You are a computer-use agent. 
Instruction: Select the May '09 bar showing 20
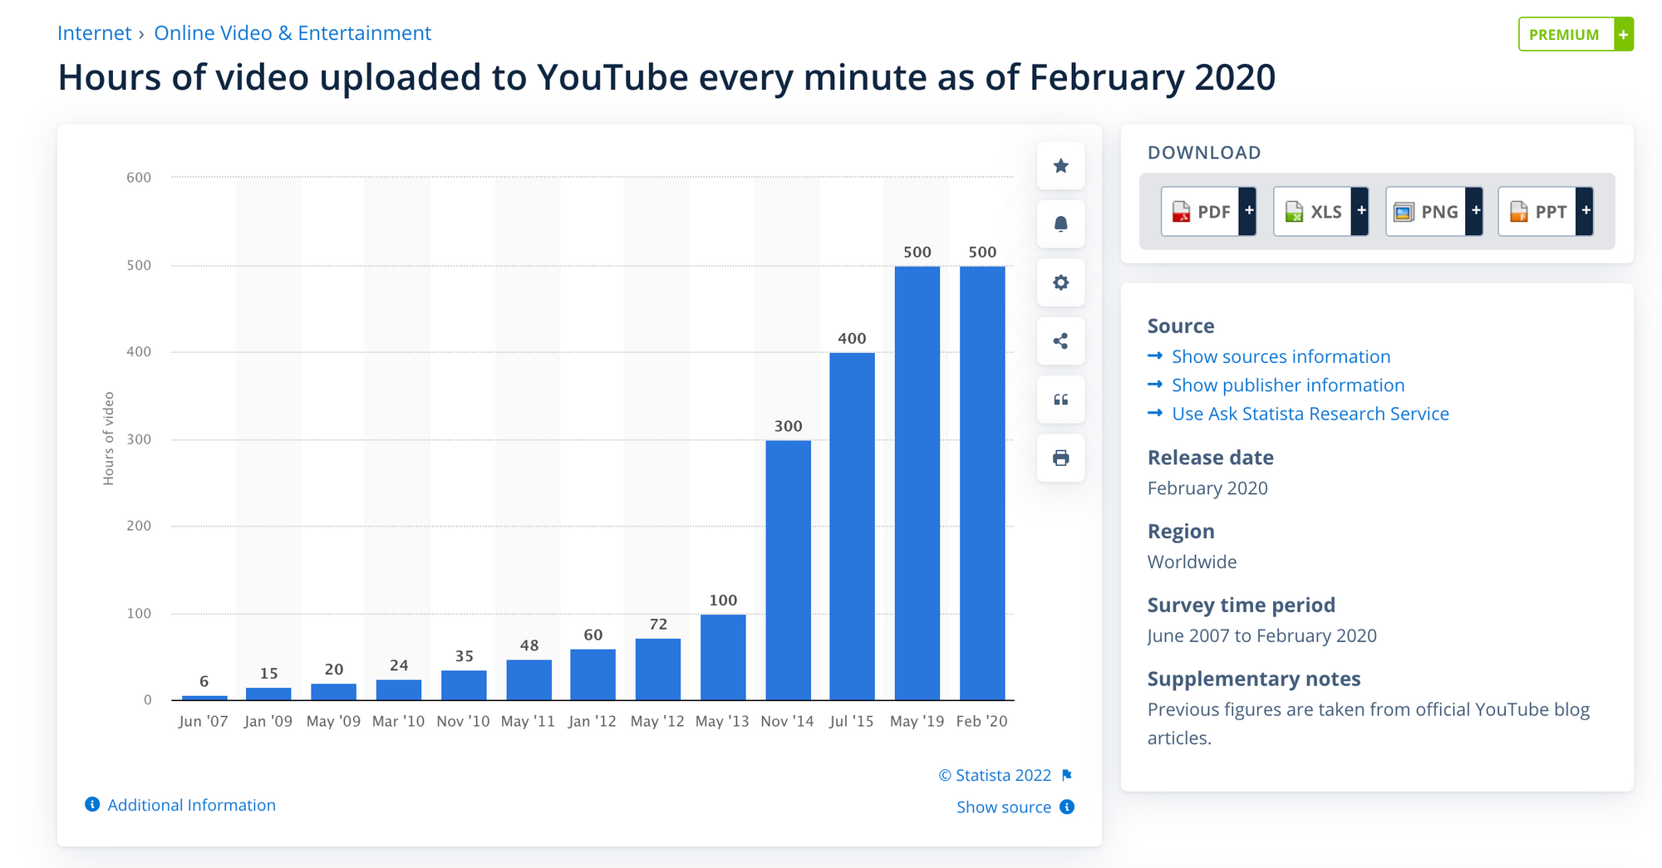coord(334,692)
